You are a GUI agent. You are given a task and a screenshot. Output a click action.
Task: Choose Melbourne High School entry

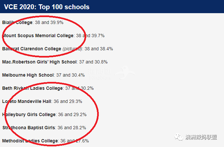[43, 75]
